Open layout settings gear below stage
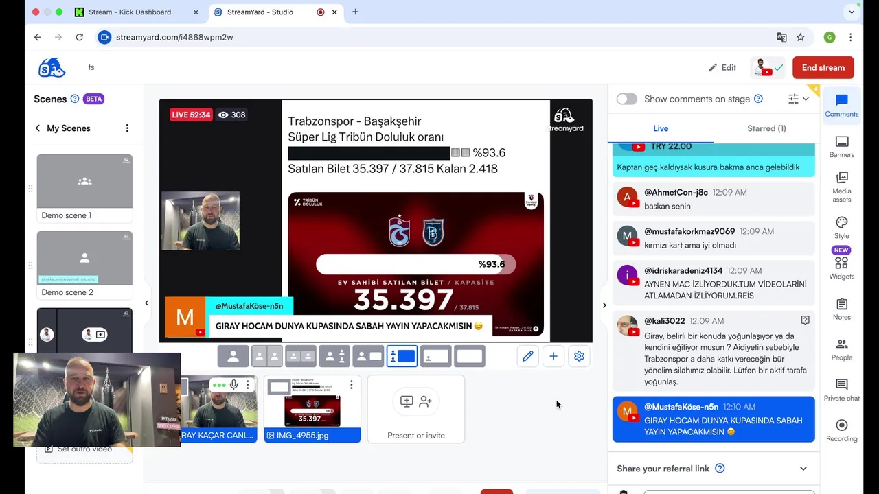 (x=579, y=356)
